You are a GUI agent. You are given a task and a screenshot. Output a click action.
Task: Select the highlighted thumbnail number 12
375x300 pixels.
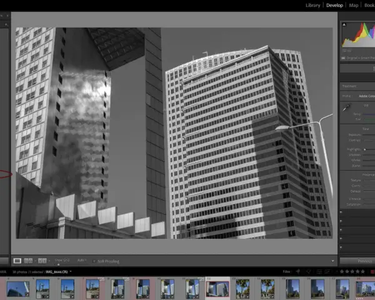[x=217, y=289]
